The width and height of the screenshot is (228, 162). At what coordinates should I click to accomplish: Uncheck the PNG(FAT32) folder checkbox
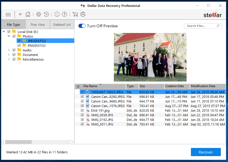(19, 45)
